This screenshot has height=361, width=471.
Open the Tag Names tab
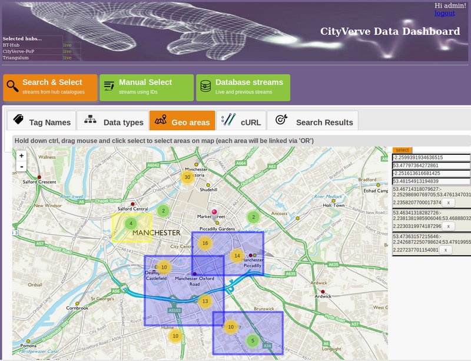(x=42, y=122)
